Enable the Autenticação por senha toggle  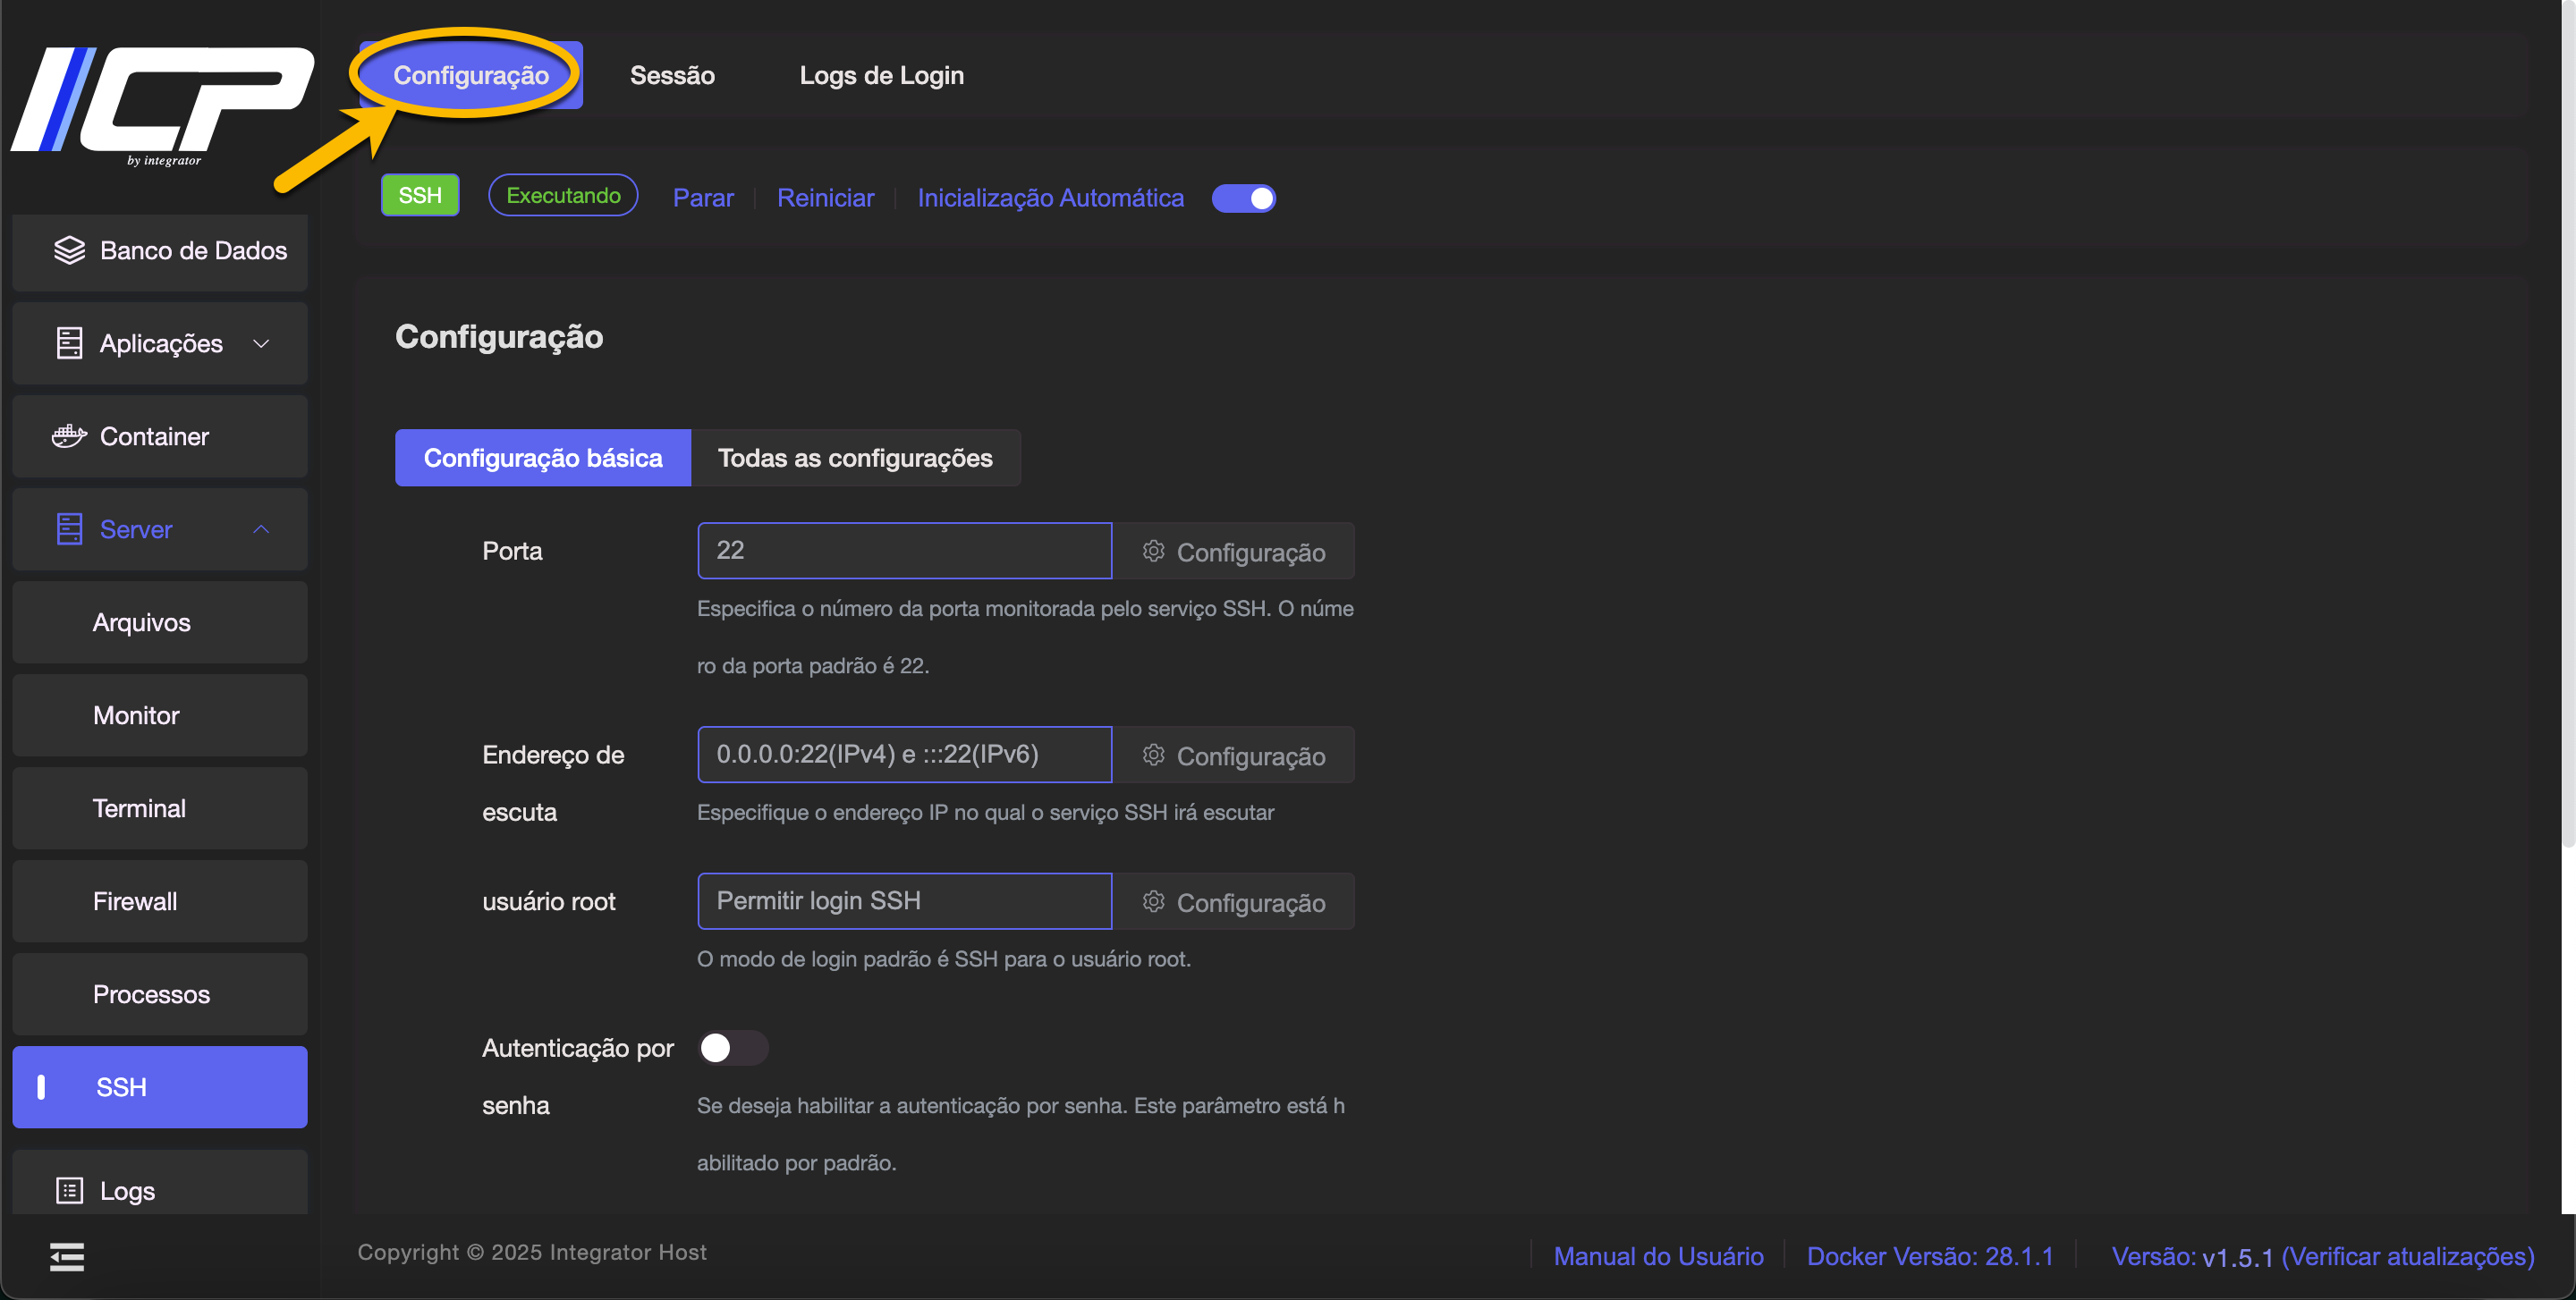(732, 1047)
